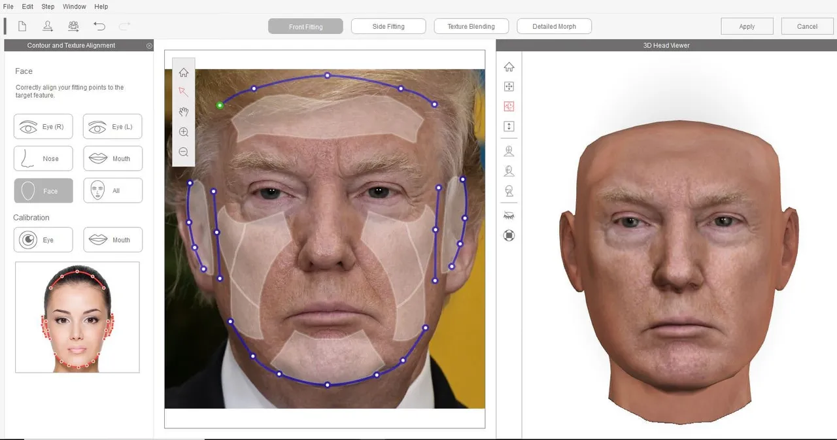The height and width of the screenshot is (440, 837).
Task: Reset photo view with home icon
Action: click(184, 73)
